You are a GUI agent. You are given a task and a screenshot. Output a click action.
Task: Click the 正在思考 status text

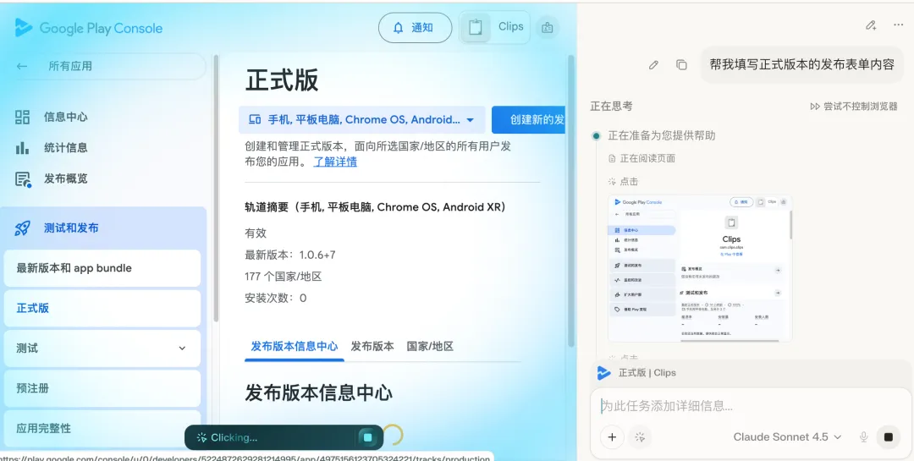click(x=611, y=107)
